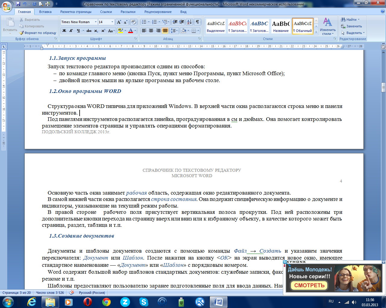Toggle strikethrough formatting
Screen dimensions: 386x308
pos(89,31)
